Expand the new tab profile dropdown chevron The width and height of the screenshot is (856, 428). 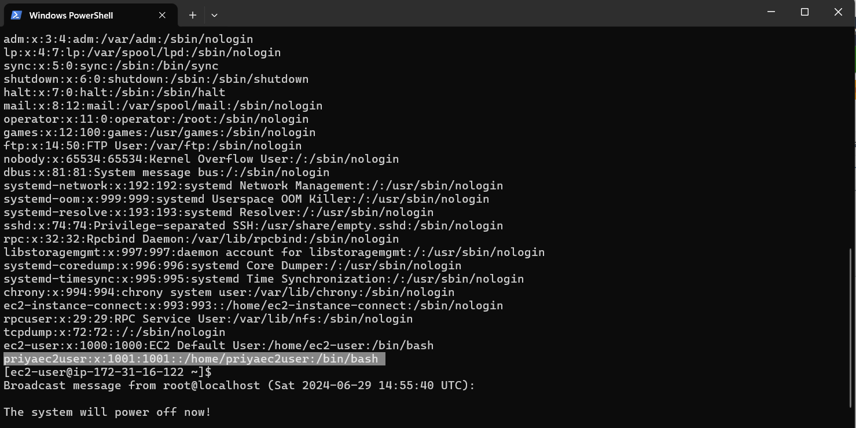[x=214, y=15]
